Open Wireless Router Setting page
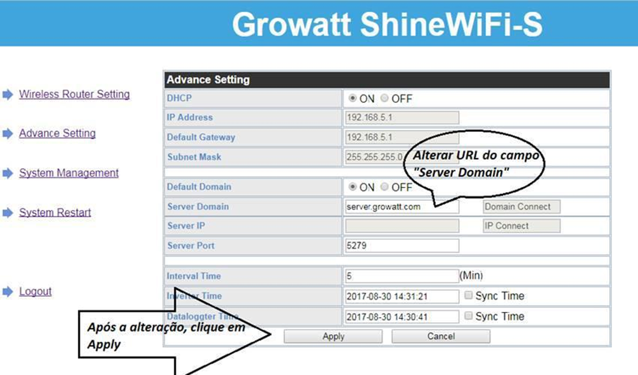 pyautogui.click(x=75, y=94)
